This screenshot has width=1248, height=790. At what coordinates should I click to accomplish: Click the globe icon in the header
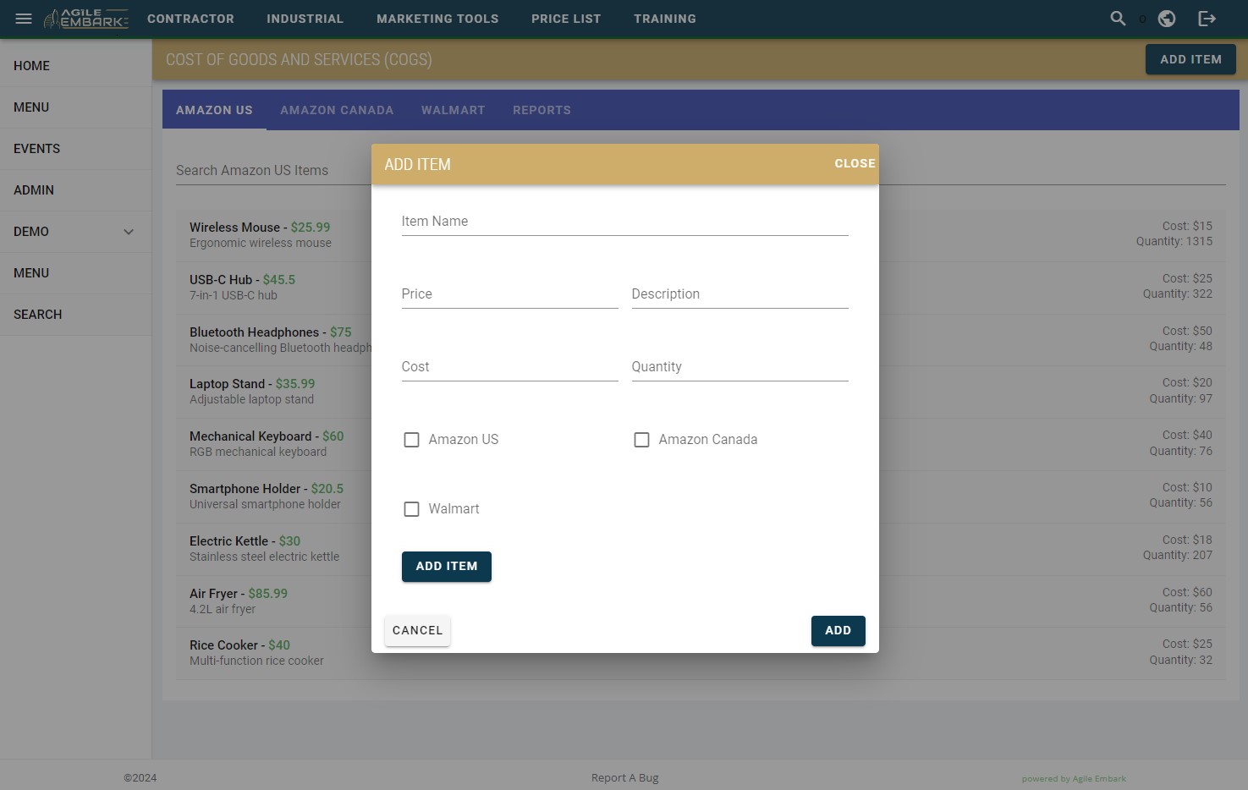pos(1167,18)
